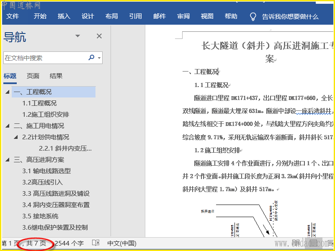This screenshot has width=335, height=251.
Task: Go to heading 1.1工程概况 in navigation
Action: tap(39, 103)
